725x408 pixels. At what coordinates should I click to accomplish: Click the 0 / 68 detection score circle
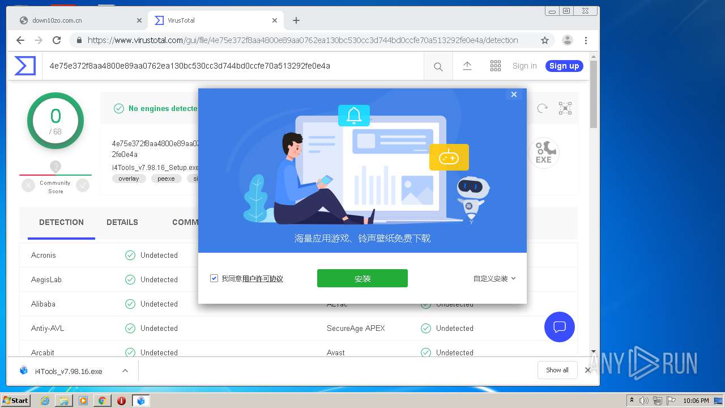point(56,121)
